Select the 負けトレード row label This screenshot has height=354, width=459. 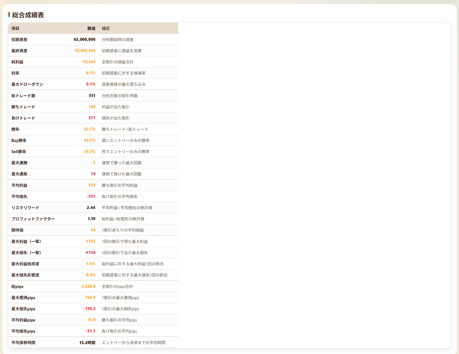pyautogui.click(x=23, y=118)
